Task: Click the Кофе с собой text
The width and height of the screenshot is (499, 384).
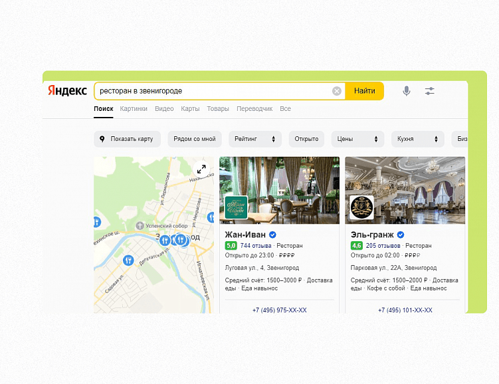Action: [x=386, y=288]
